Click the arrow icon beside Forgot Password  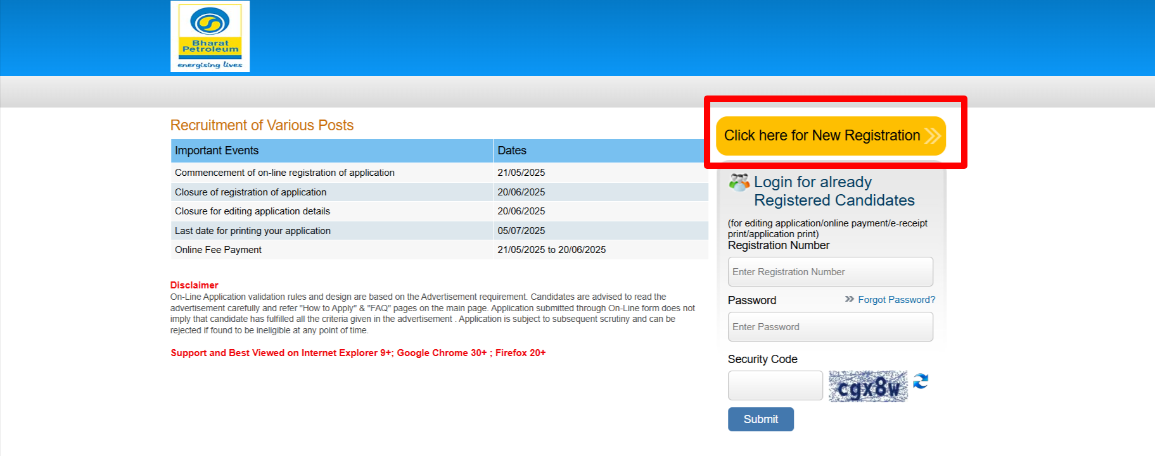point(849,299)
